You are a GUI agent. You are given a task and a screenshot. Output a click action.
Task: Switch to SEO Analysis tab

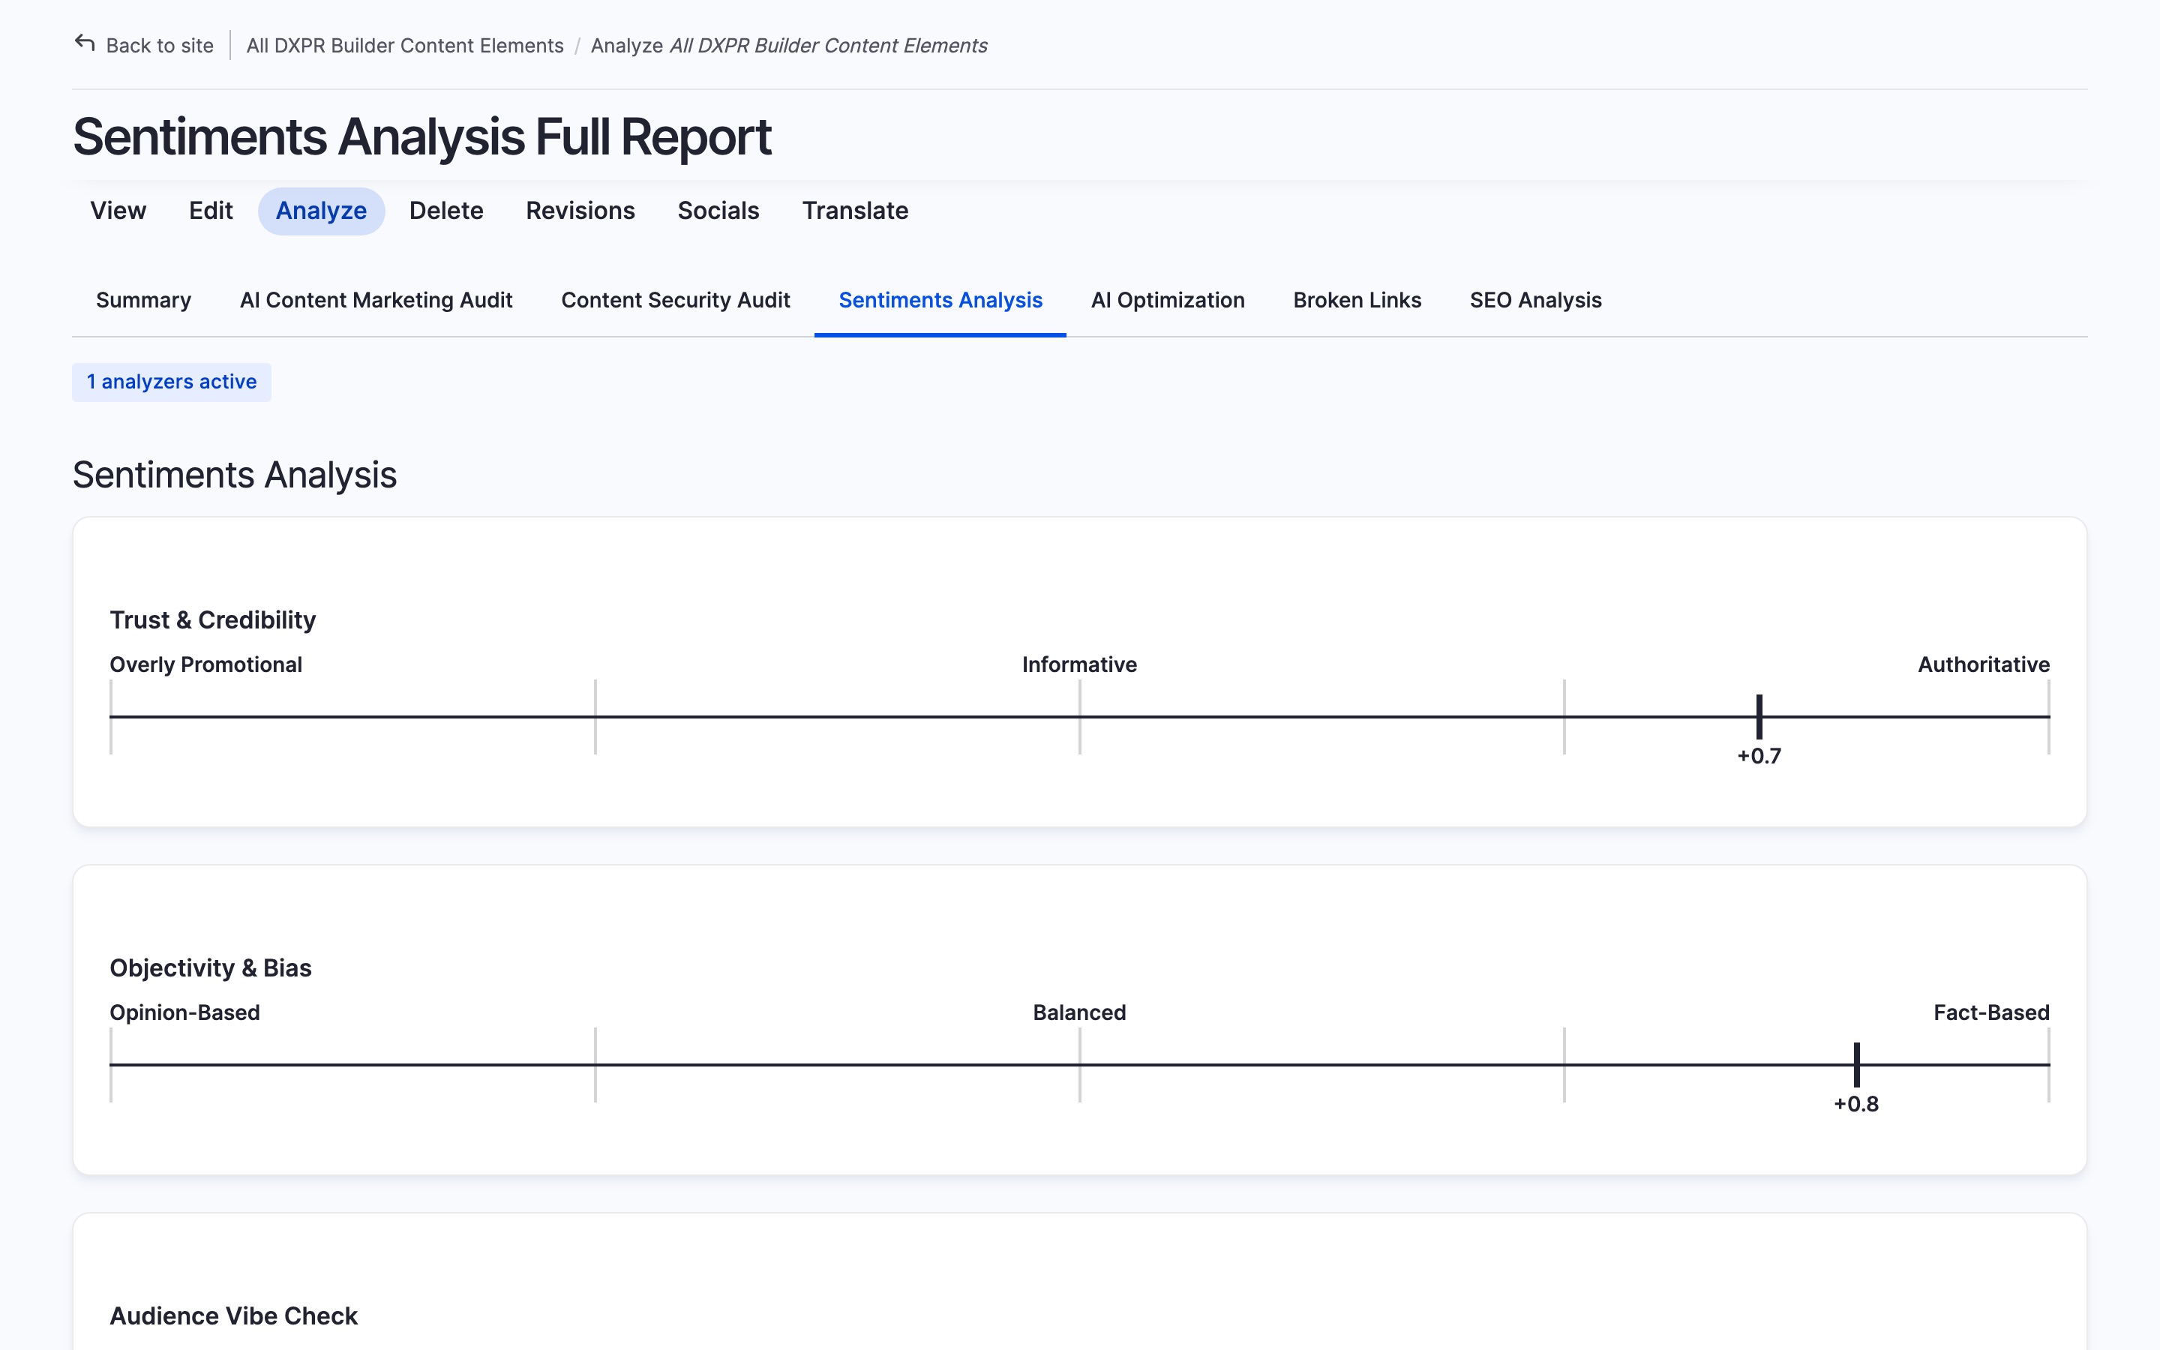pyautogui.click(x=1535, y=300)
